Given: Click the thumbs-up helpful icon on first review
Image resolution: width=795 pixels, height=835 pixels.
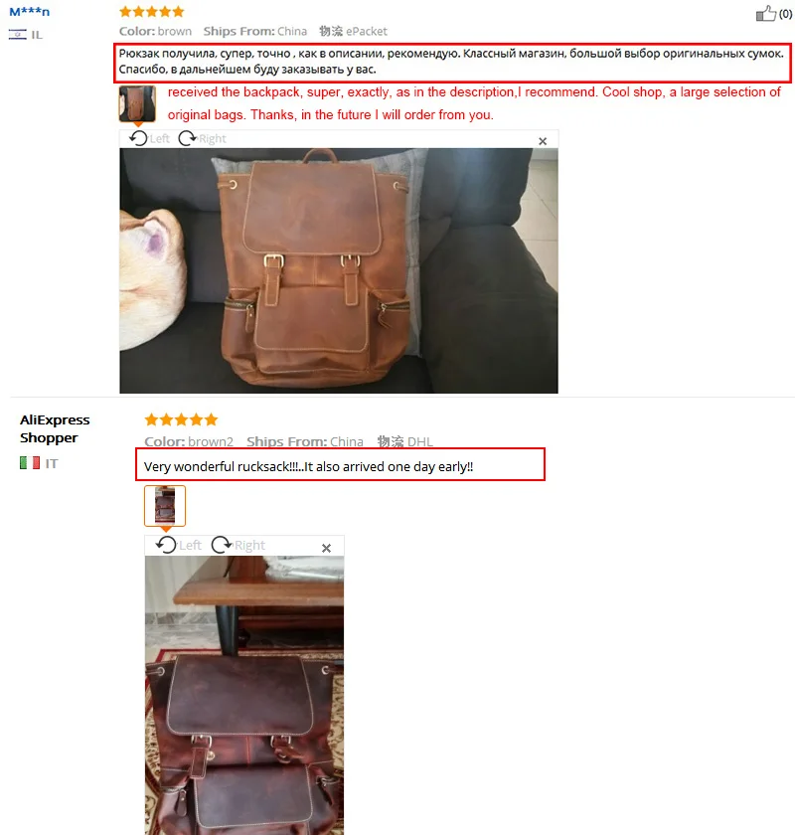Looking at the screenshot, I should (x=766, y=13).
